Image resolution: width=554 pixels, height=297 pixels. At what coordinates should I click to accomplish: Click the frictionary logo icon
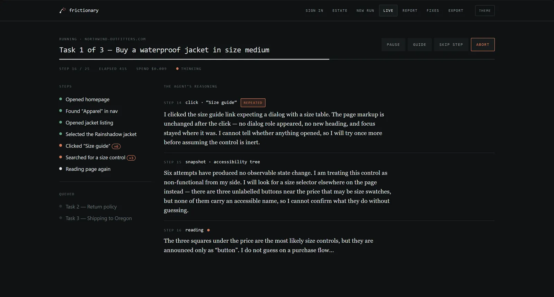click(x=62, y=10)
